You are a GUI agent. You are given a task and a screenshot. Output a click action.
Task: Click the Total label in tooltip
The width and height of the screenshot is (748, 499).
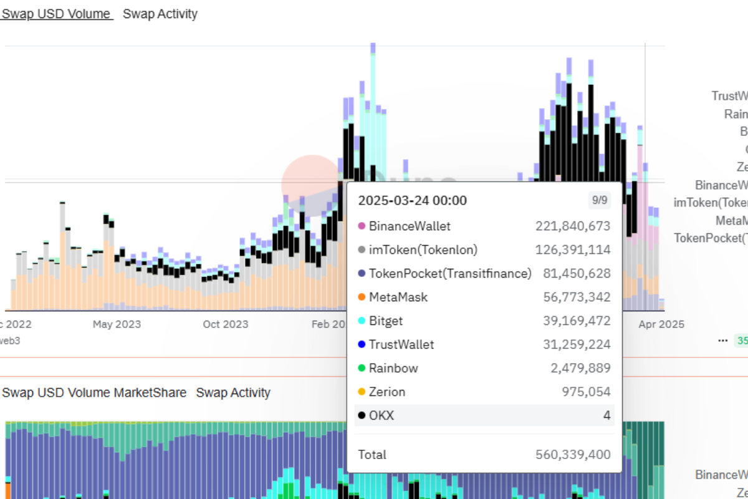pyautogui.click(x=372, y=455)
